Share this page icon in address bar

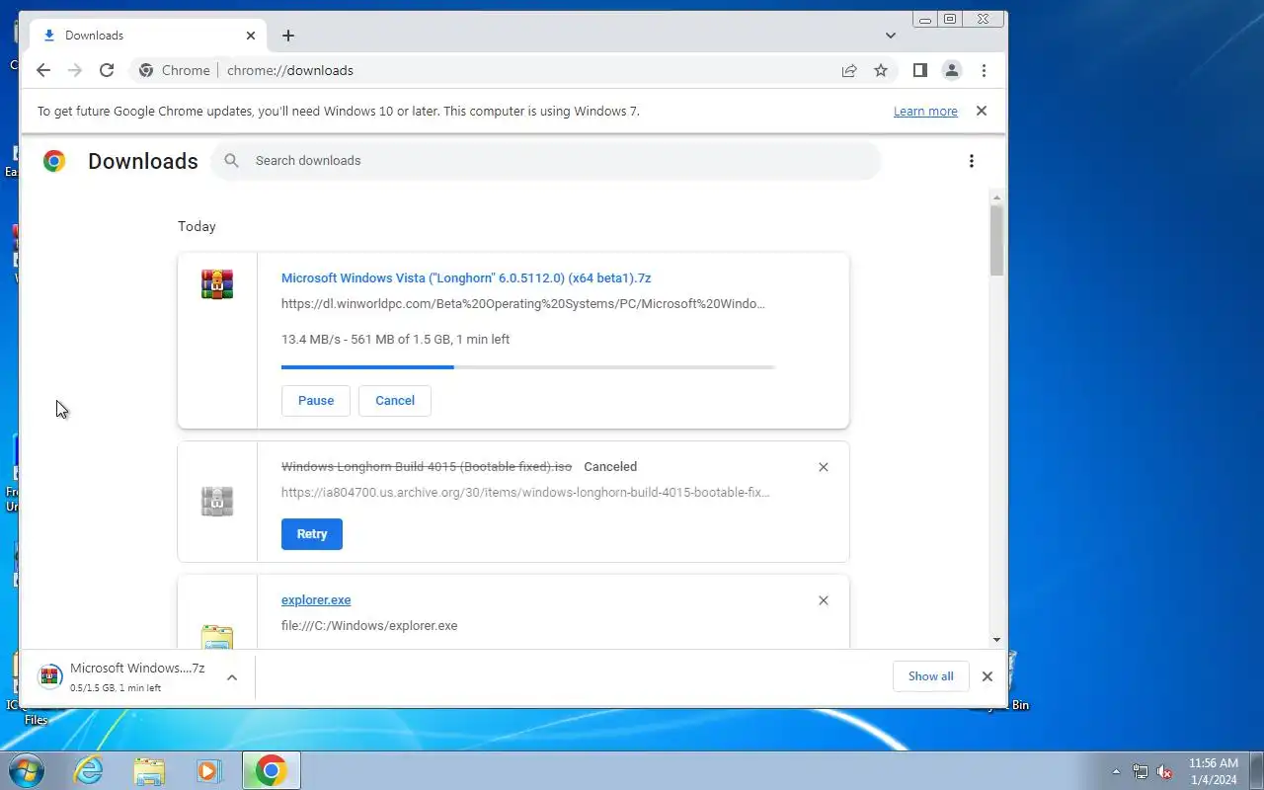click(x=849, y=70)
